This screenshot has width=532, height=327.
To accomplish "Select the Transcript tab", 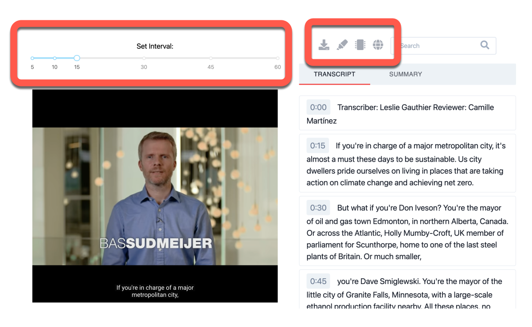I will 335,74.
